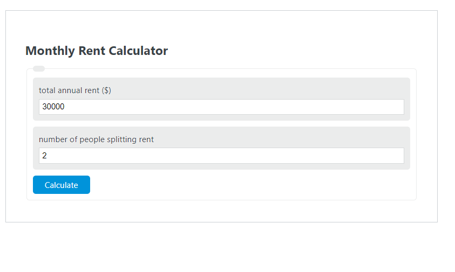The width and height of the screenshot is (455, 272).
Task: Place cursor on the value 2
Action: pyautogui.click(x=45, y=156)
